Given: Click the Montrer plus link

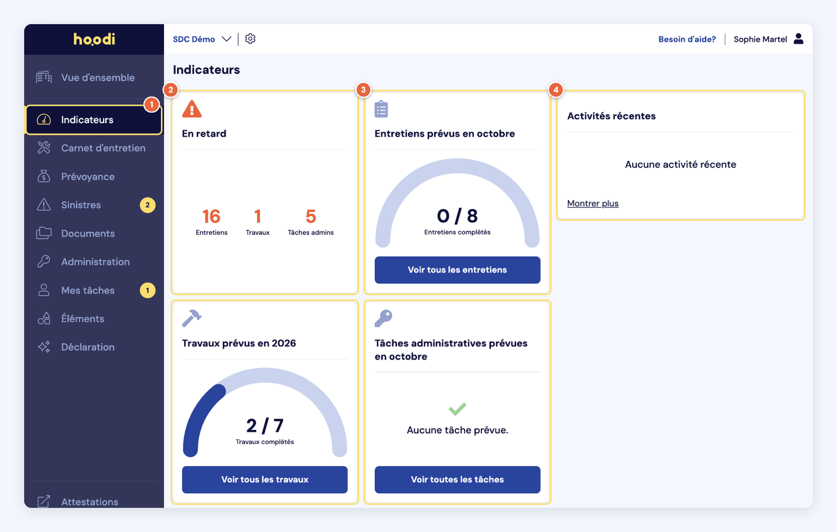Looking at the screenshot, I should click(x=593, y=204).
